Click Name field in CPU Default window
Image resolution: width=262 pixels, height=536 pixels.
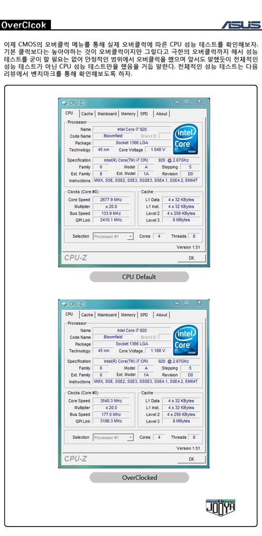[131, 129]
